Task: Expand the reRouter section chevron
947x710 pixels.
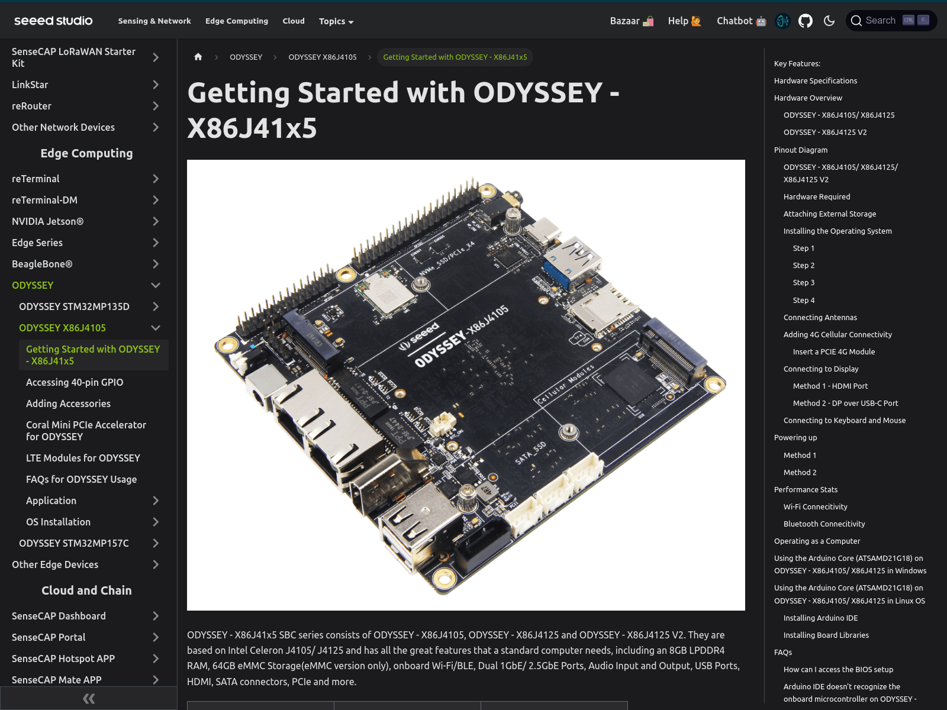Action: click(156, 106)
